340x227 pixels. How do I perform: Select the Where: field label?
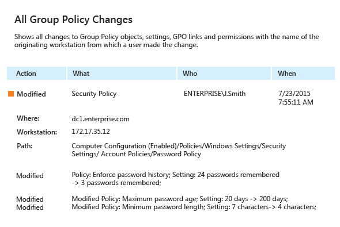[x=28, y=118]
